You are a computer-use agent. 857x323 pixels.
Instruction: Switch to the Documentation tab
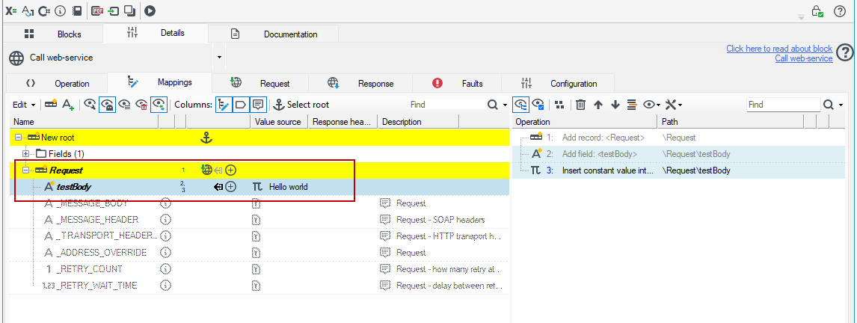point(274,34)
